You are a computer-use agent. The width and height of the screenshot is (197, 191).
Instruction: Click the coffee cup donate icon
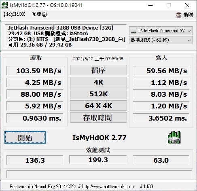coord(179,15)
